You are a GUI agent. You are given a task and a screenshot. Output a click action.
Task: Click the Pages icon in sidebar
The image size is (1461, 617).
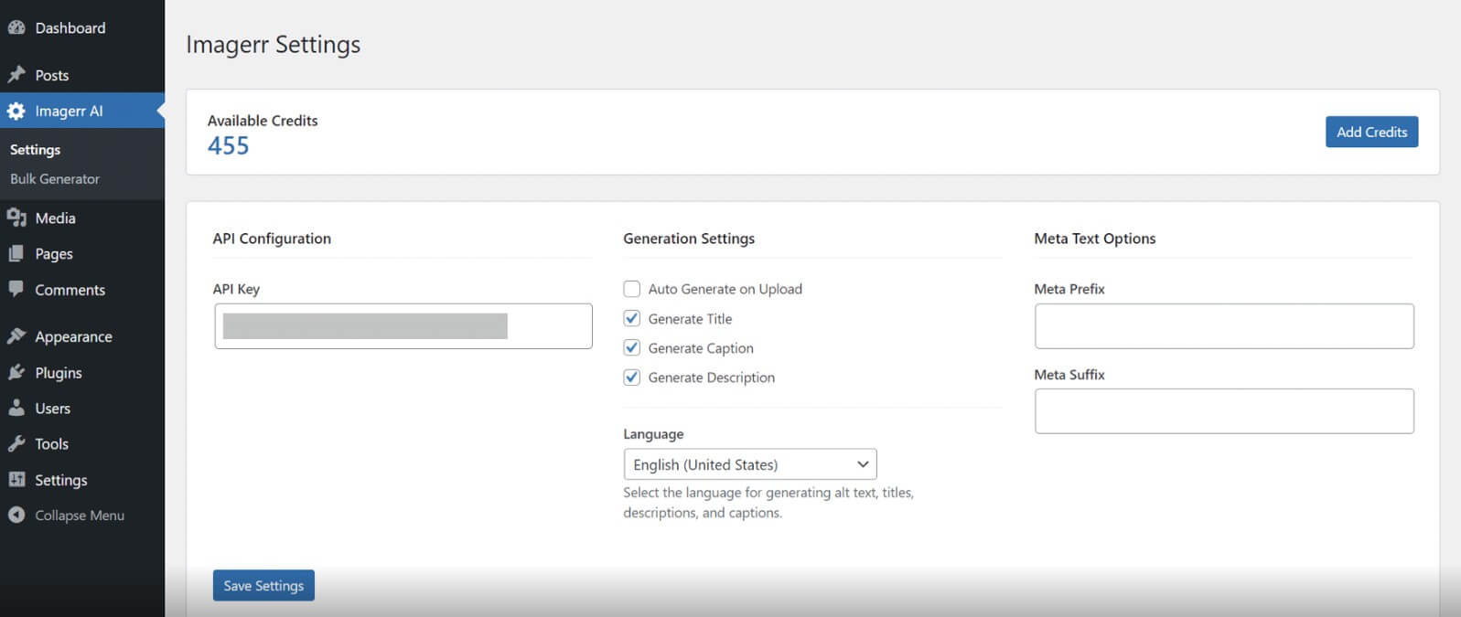click(16, 253)
